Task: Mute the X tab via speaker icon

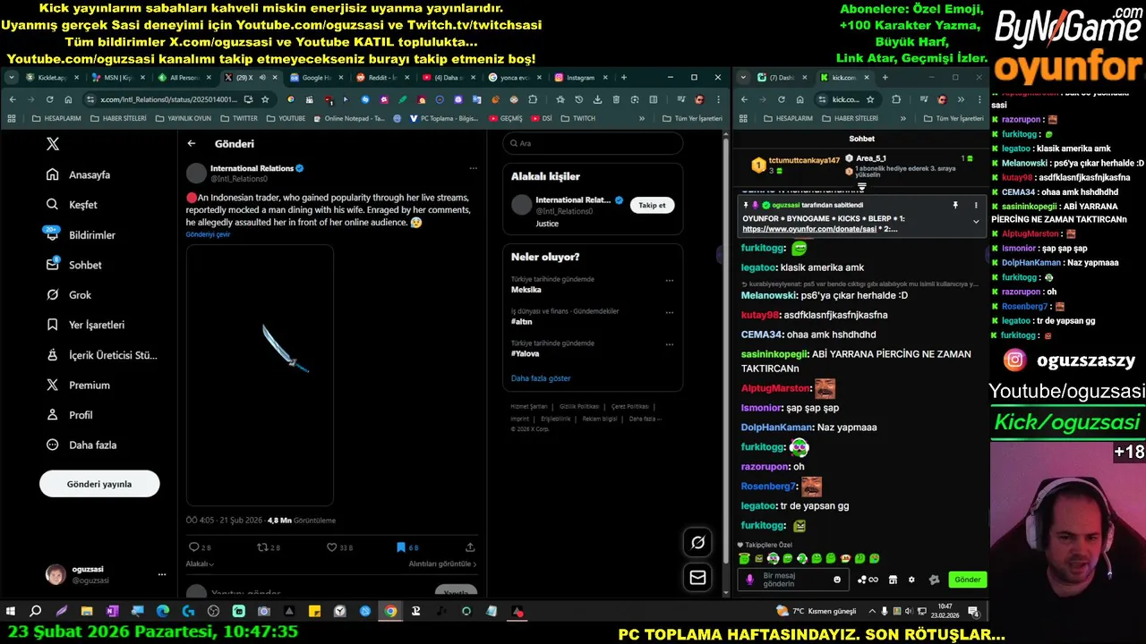Action: click(262, 78)
